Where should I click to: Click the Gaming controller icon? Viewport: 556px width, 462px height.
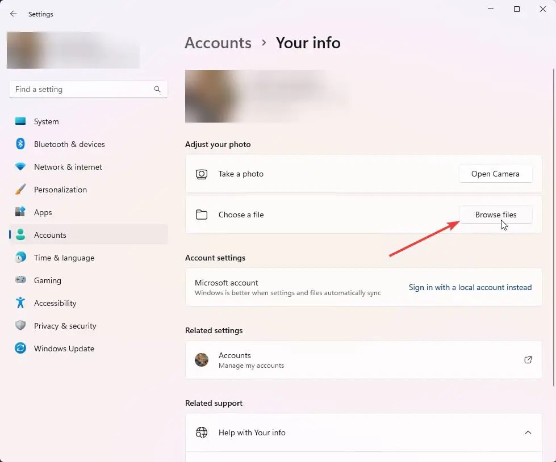coord(20,280)
